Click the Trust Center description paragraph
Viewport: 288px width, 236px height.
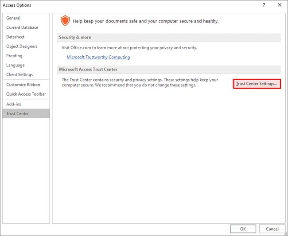click(x=140, y=82)
